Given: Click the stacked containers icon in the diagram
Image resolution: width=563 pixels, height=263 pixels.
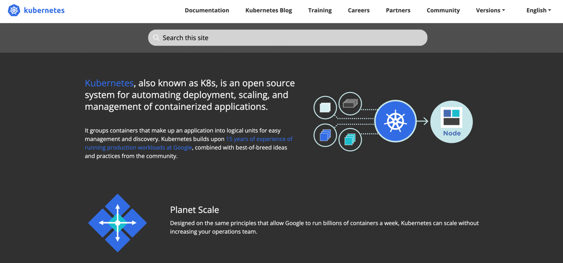Looking at the screenshot, I should [x=350, y=104].
